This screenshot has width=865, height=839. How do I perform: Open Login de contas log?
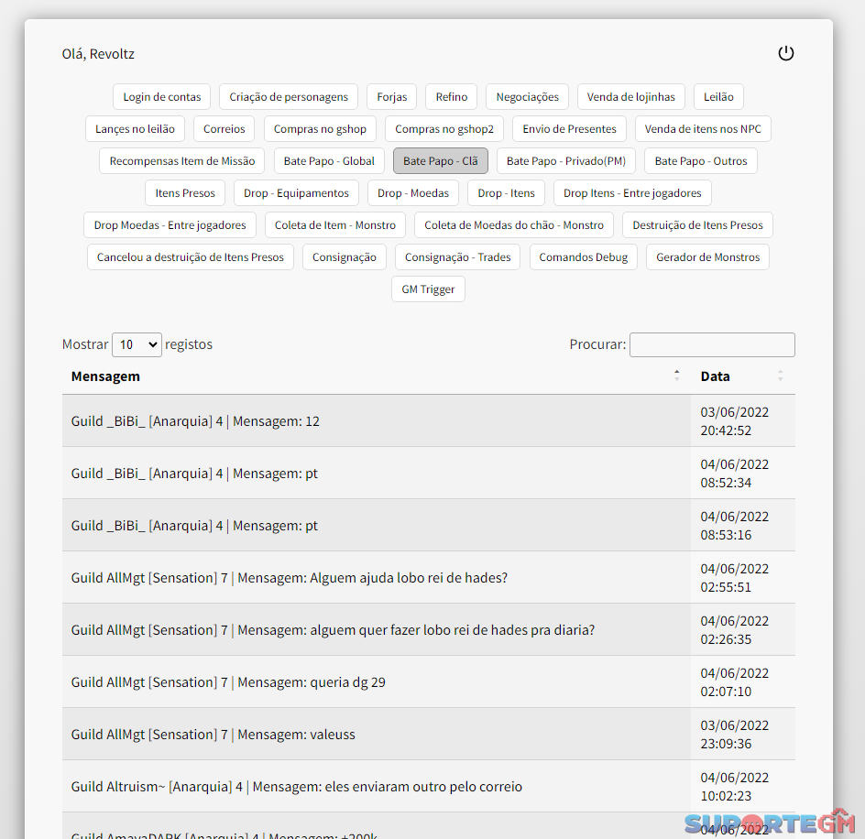coord(161,97)
